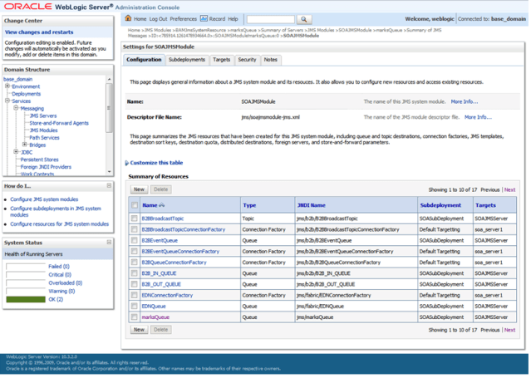531x378 pixels.
Task: Click the sort icon beside Name column
Action: click(x=161, y=204)
